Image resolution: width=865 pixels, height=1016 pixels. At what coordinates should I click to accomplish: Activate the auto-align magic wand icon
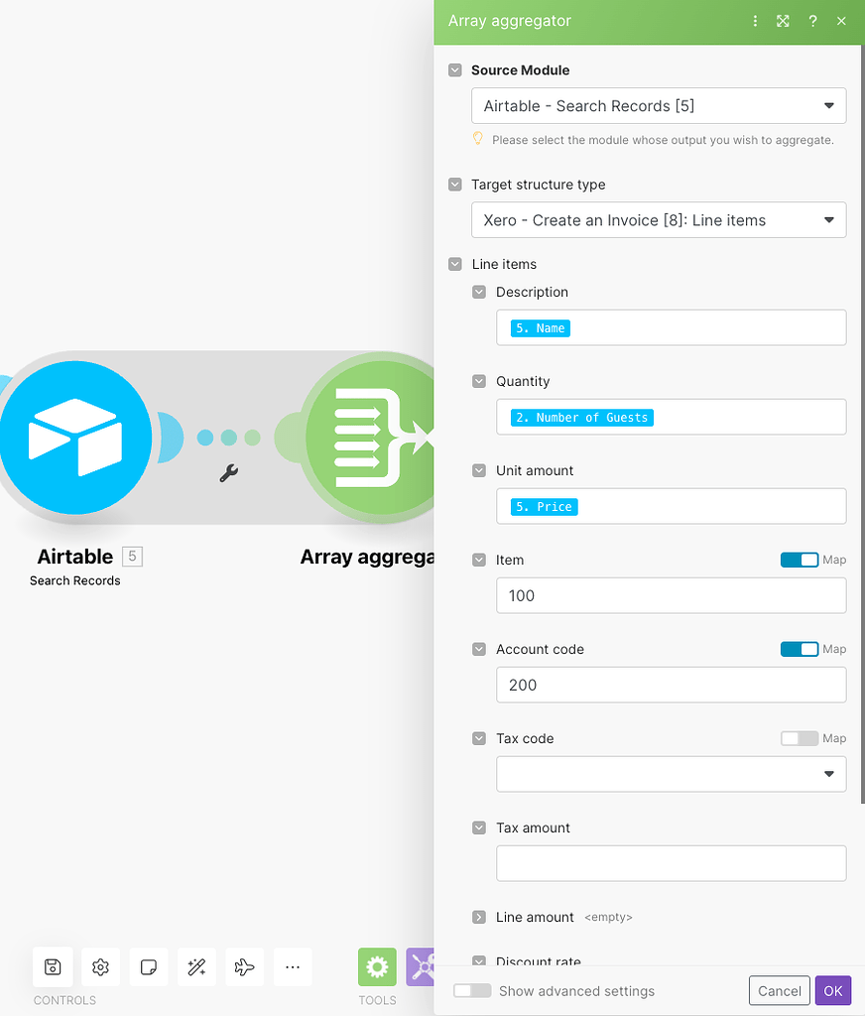point(196,967)
